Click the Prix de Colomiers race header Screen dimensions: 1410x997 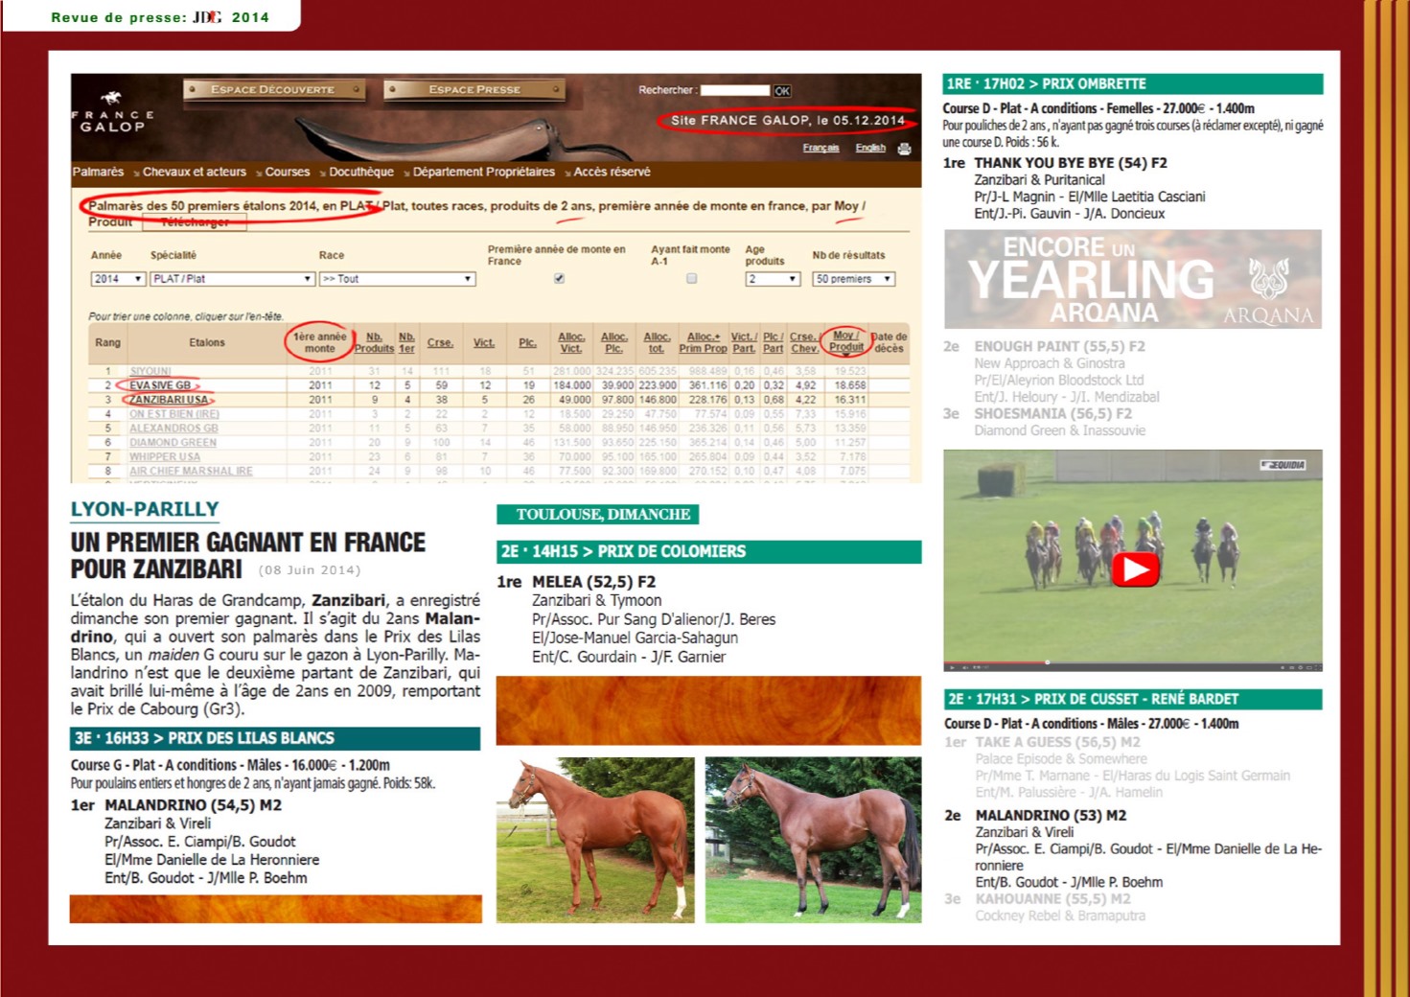(x=708, y=552)
